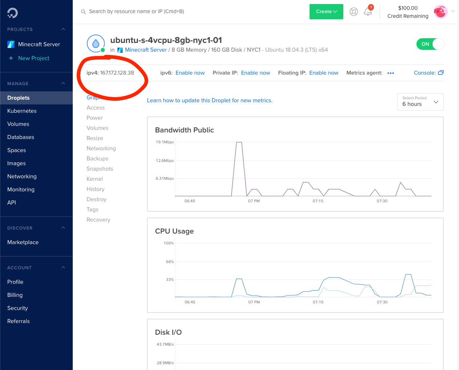Switch to the droplet Access tab
The image size is (459, 370).
(x=96, y=108)
